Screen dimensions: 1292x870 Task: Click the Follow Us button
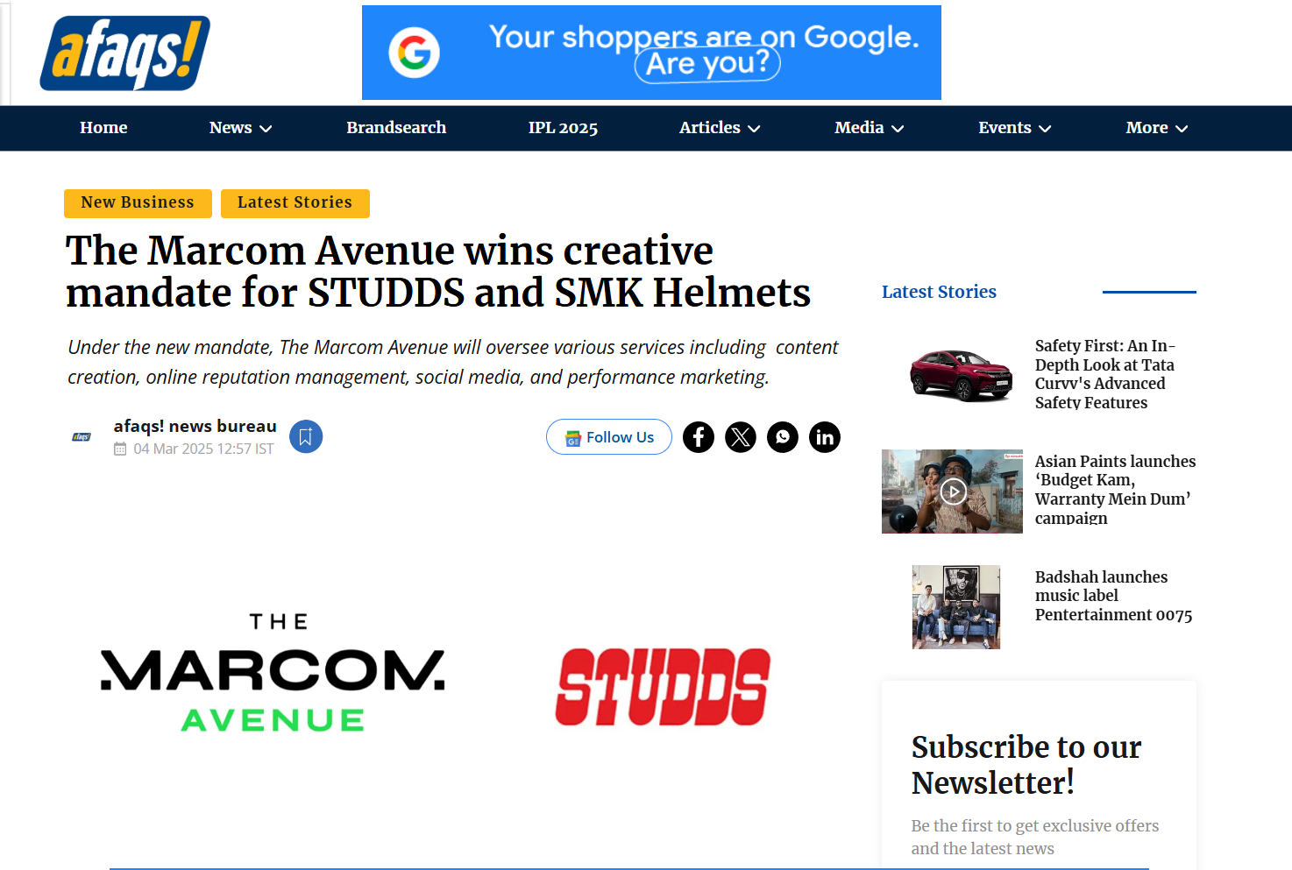click(x=609, y=437)
